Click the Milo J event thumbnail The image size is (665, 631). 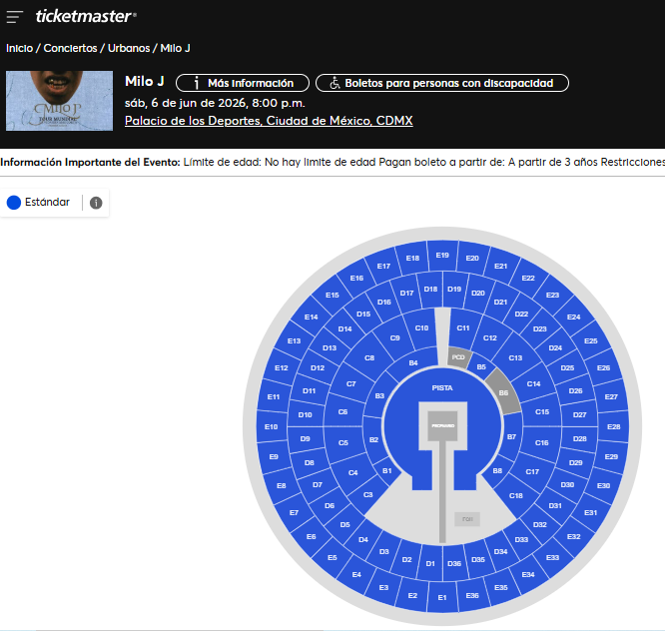pos(59,101)
